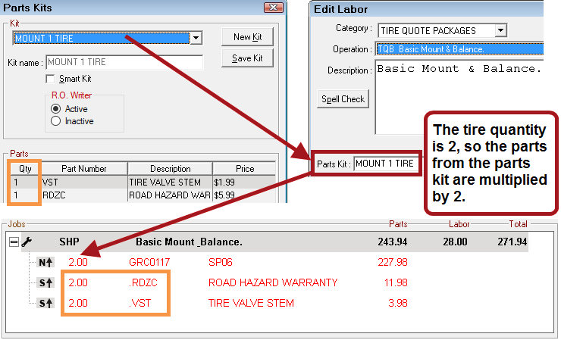Viewport: 561px width, 340px height.
Task: Select the Inactive radio button
Action: [x=55, y=120]
